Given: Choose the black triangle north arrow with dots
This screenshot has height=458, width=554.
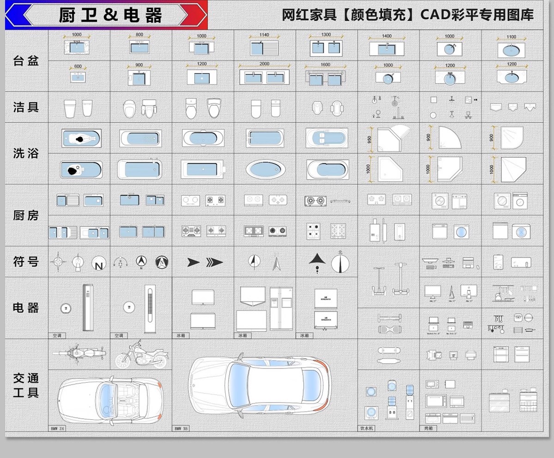Looking at the screenshot, I should tap(317, 263).
